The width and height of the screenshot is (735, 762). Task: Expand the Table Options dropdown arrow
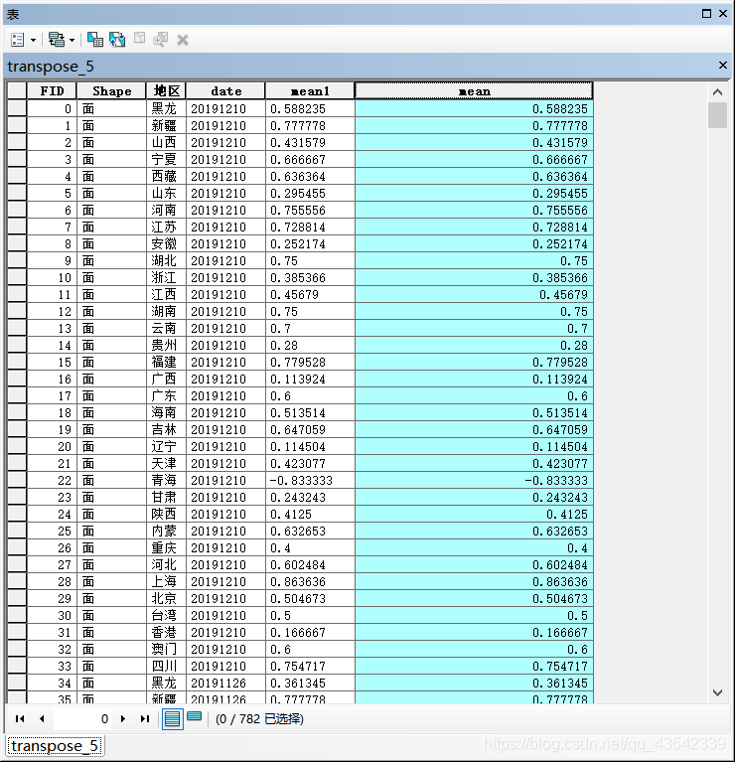pos(33,41)
